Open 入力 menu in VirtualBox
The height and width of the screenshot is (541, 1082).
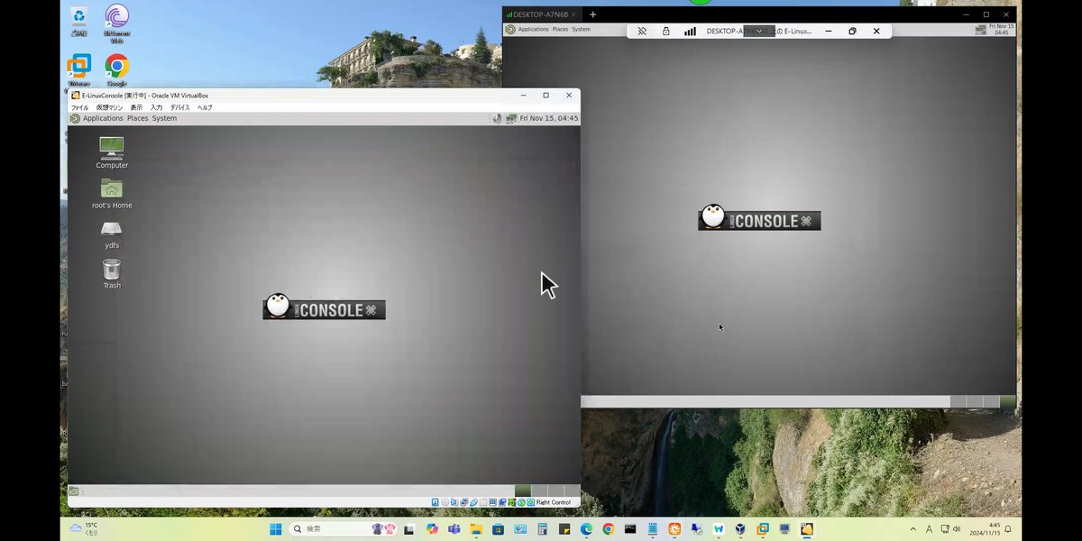coord(156,107)
